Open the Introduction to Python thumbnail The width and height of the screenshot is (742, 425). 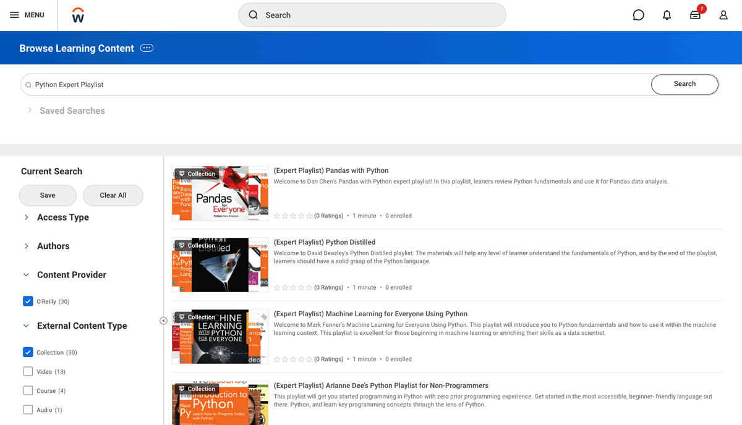pos(220,403)
